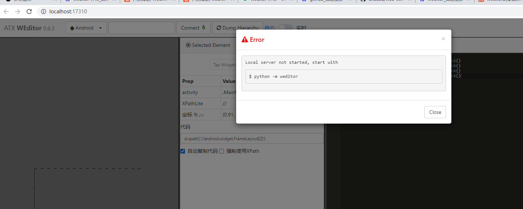This screenshot has height=209, width=523.
Task: Enable the 强制使用XPath checkbox
Action: [x=222, y=151]
